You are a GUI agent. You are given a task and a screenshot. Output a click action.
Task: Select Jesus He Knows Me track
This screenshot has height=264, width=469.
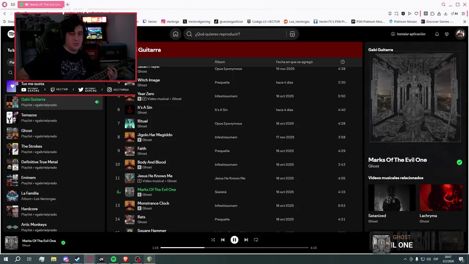coord(155,176)
